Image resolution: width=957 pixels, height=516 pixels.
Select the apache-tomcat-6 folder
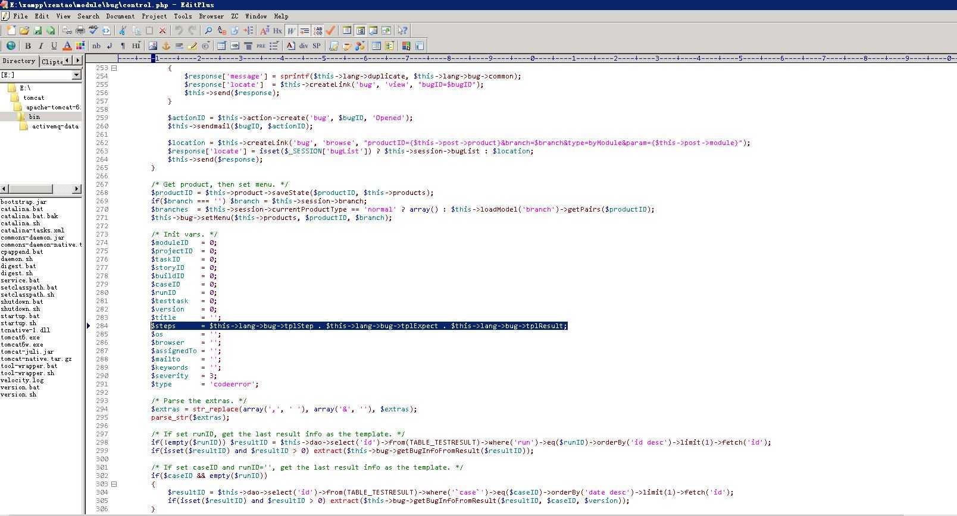pyautogui.click(x=53, y=107)
